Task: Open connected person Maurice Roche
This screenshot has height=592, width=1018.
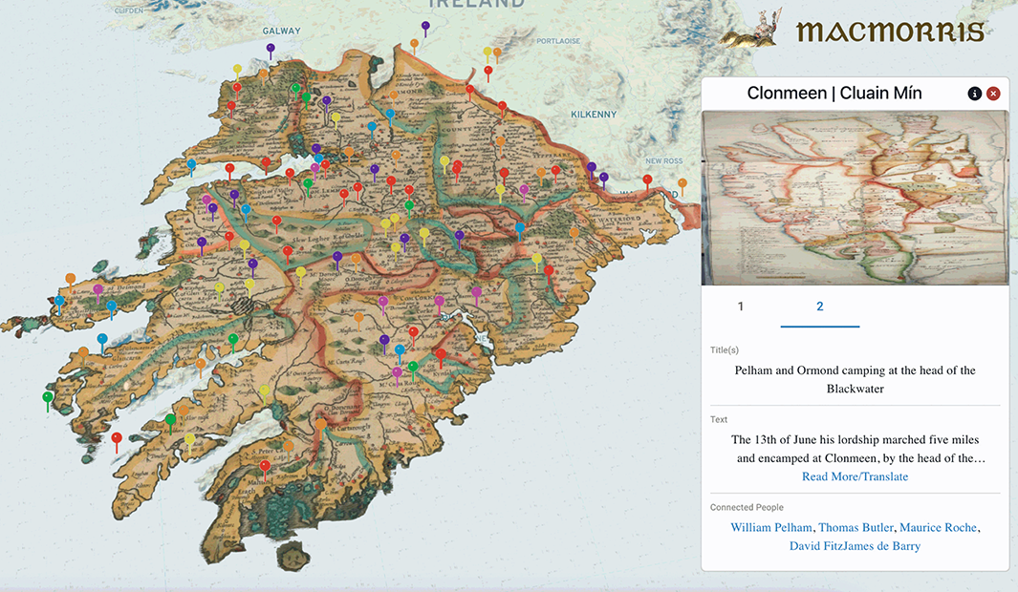Action: click(x=938, y=527)
